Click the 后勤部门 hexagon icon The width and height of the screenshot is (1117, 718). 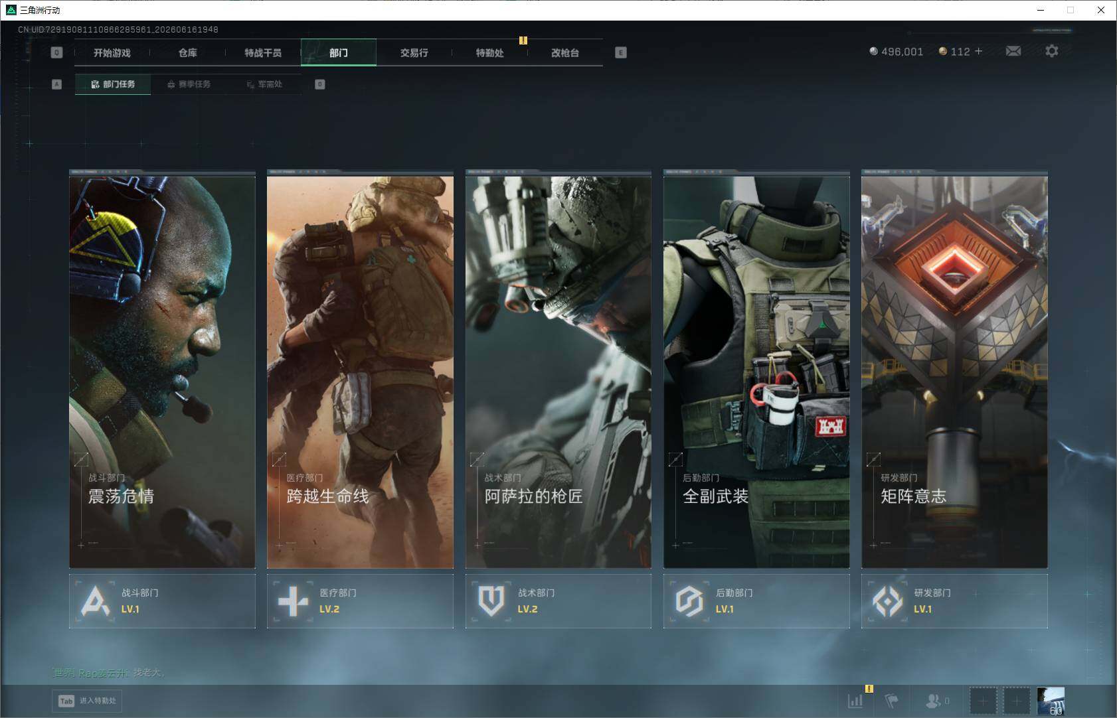pos(689,601)
